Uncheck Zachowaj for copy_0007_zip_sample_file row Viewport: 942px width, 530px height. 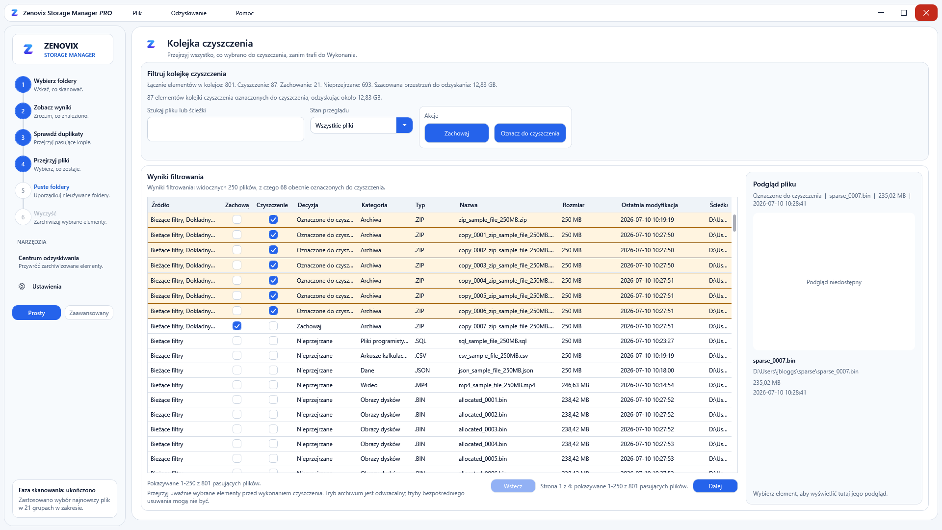coord(237,326)
